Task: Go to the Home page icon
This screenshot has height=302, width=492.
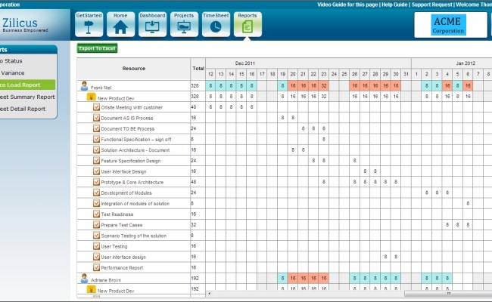Action: click(x=120, y=24)
